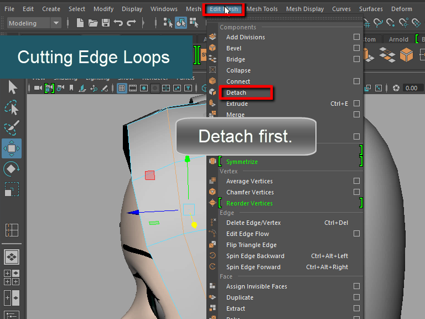Select the Move tool in the toolbox
Viewport: 425px width, 319px height.
click(x=12, y=148)
